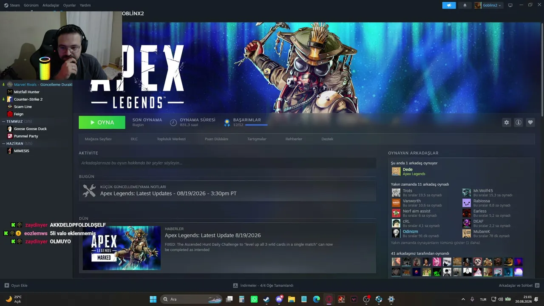Open the downloads icon in bottom bar
The height and width of the screenshot is (306, 544).
tap(235, 286)
